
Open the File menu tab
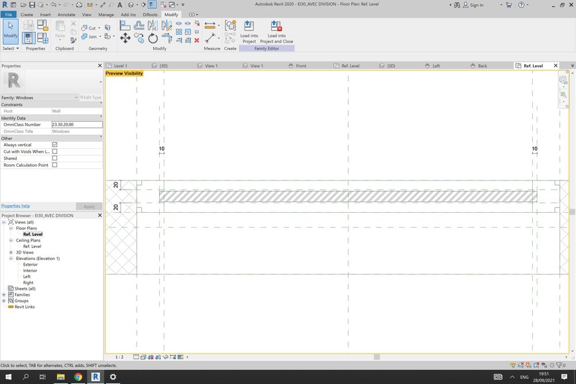click(9, 14)
